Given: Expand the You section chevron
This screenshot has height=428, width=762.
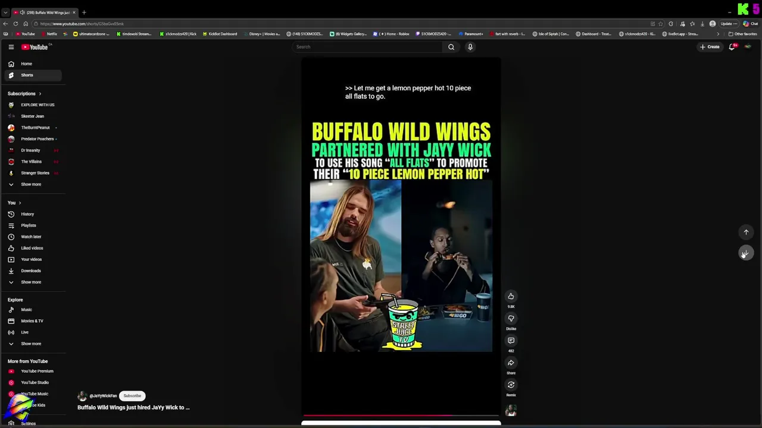Looking at the screenshot, I should (20, 203).
